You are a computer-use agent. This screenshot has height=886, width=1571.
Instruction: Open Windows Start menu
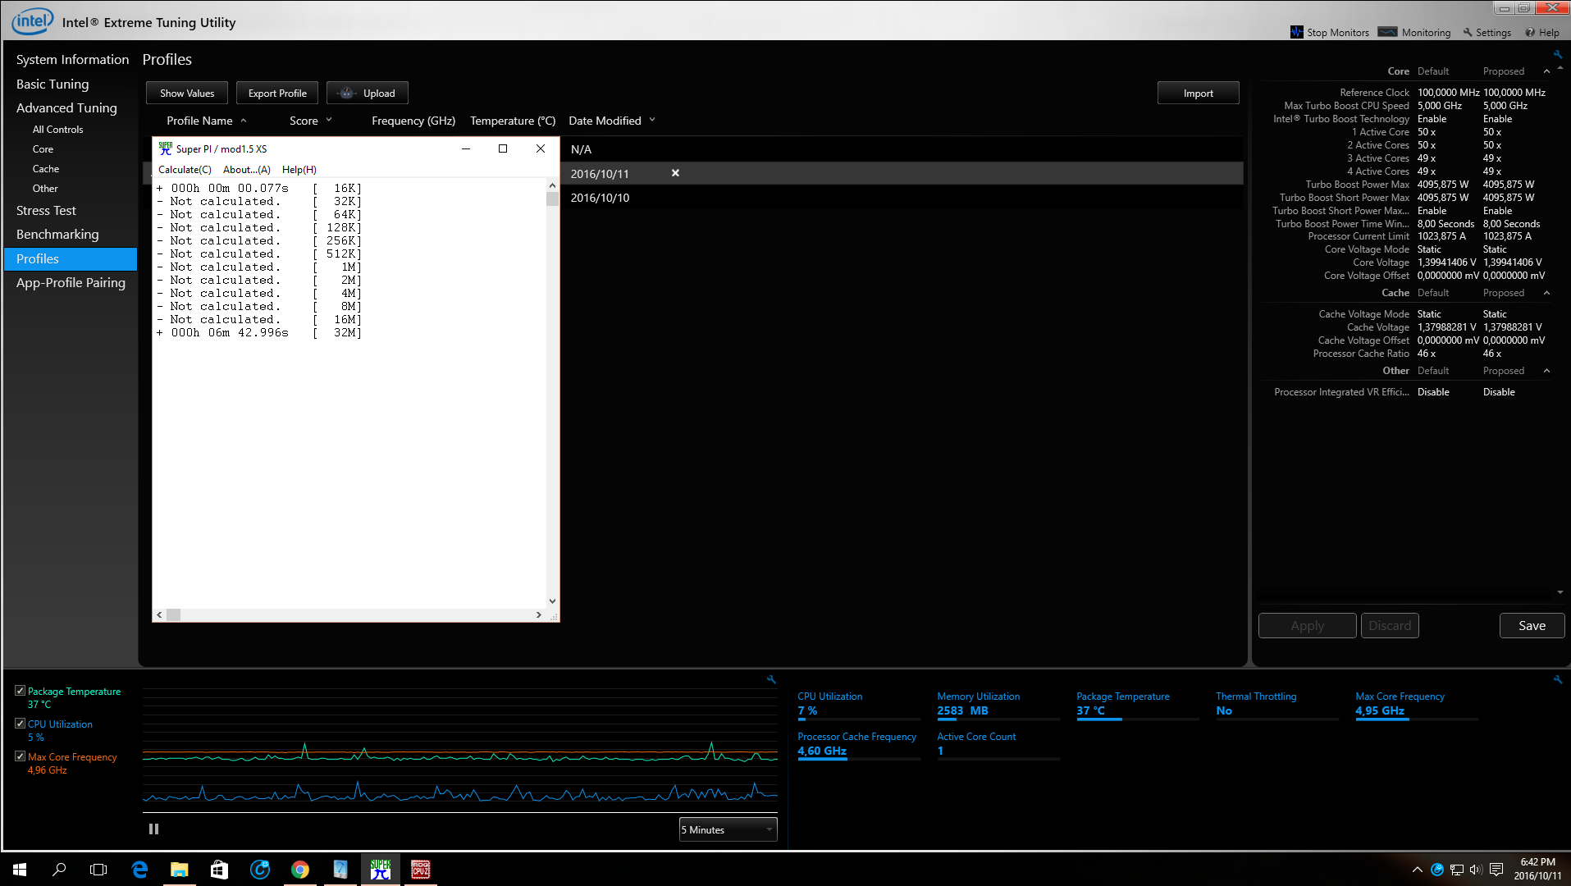tap(20, 870)
